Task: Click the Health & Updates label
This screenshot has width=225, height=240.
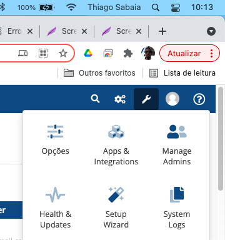Action: [x=55, y=219]
